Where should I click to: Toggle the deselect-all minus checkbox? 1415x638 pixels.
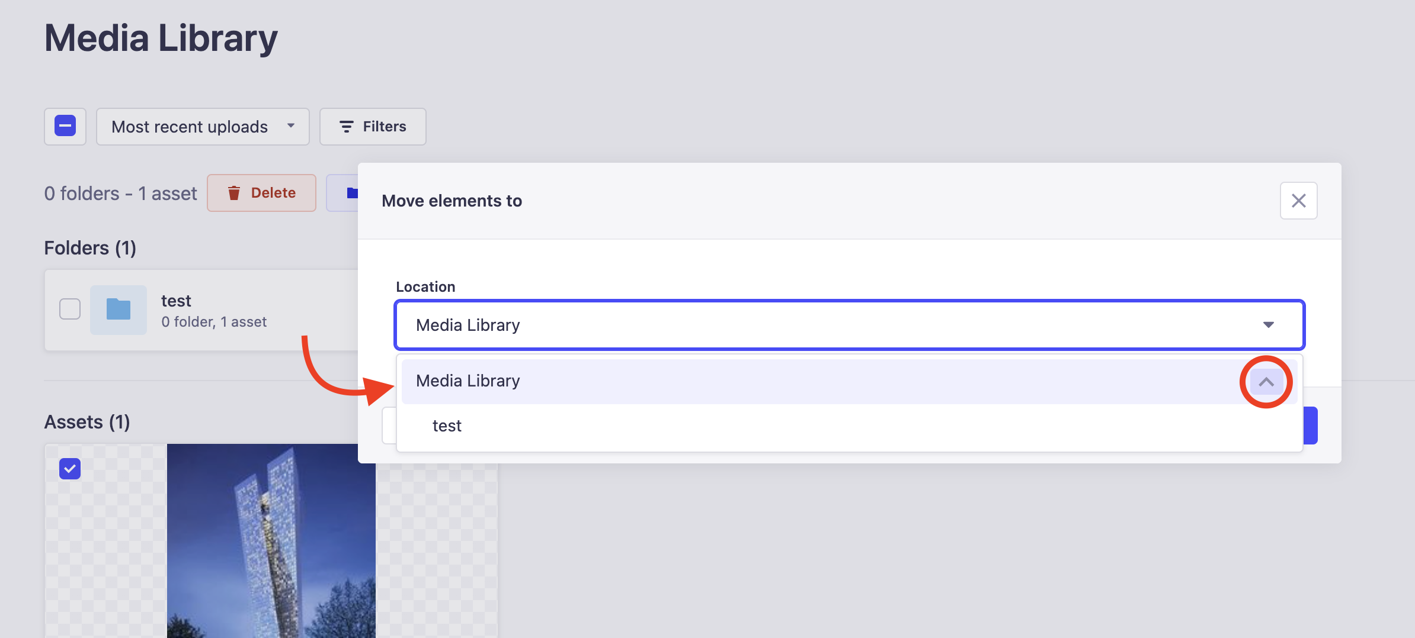[x=65, y=126]
